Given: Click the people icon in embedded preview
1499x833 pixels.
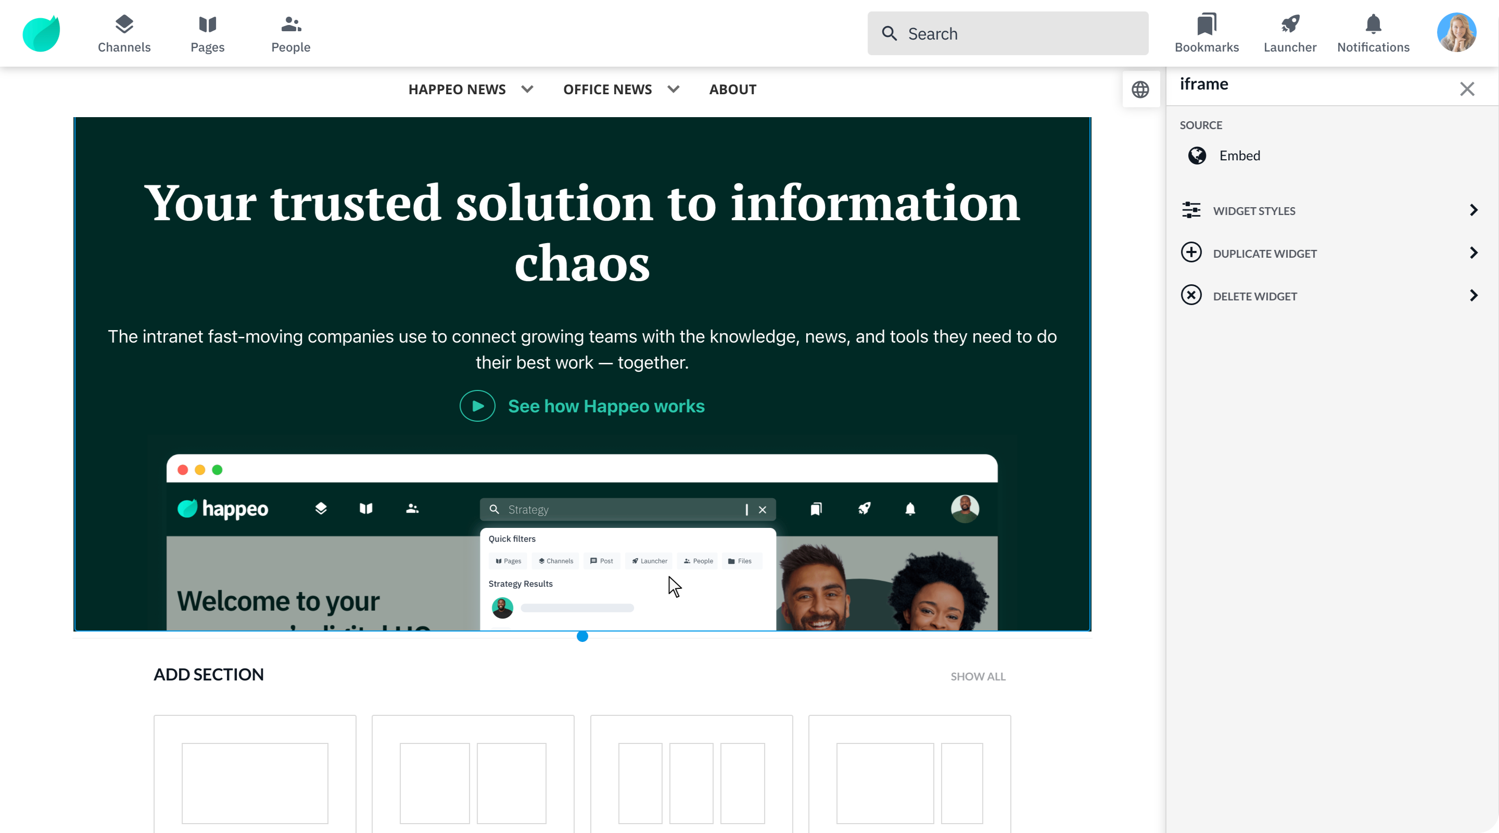Looking at the screenshot, I should click(412, 509).
